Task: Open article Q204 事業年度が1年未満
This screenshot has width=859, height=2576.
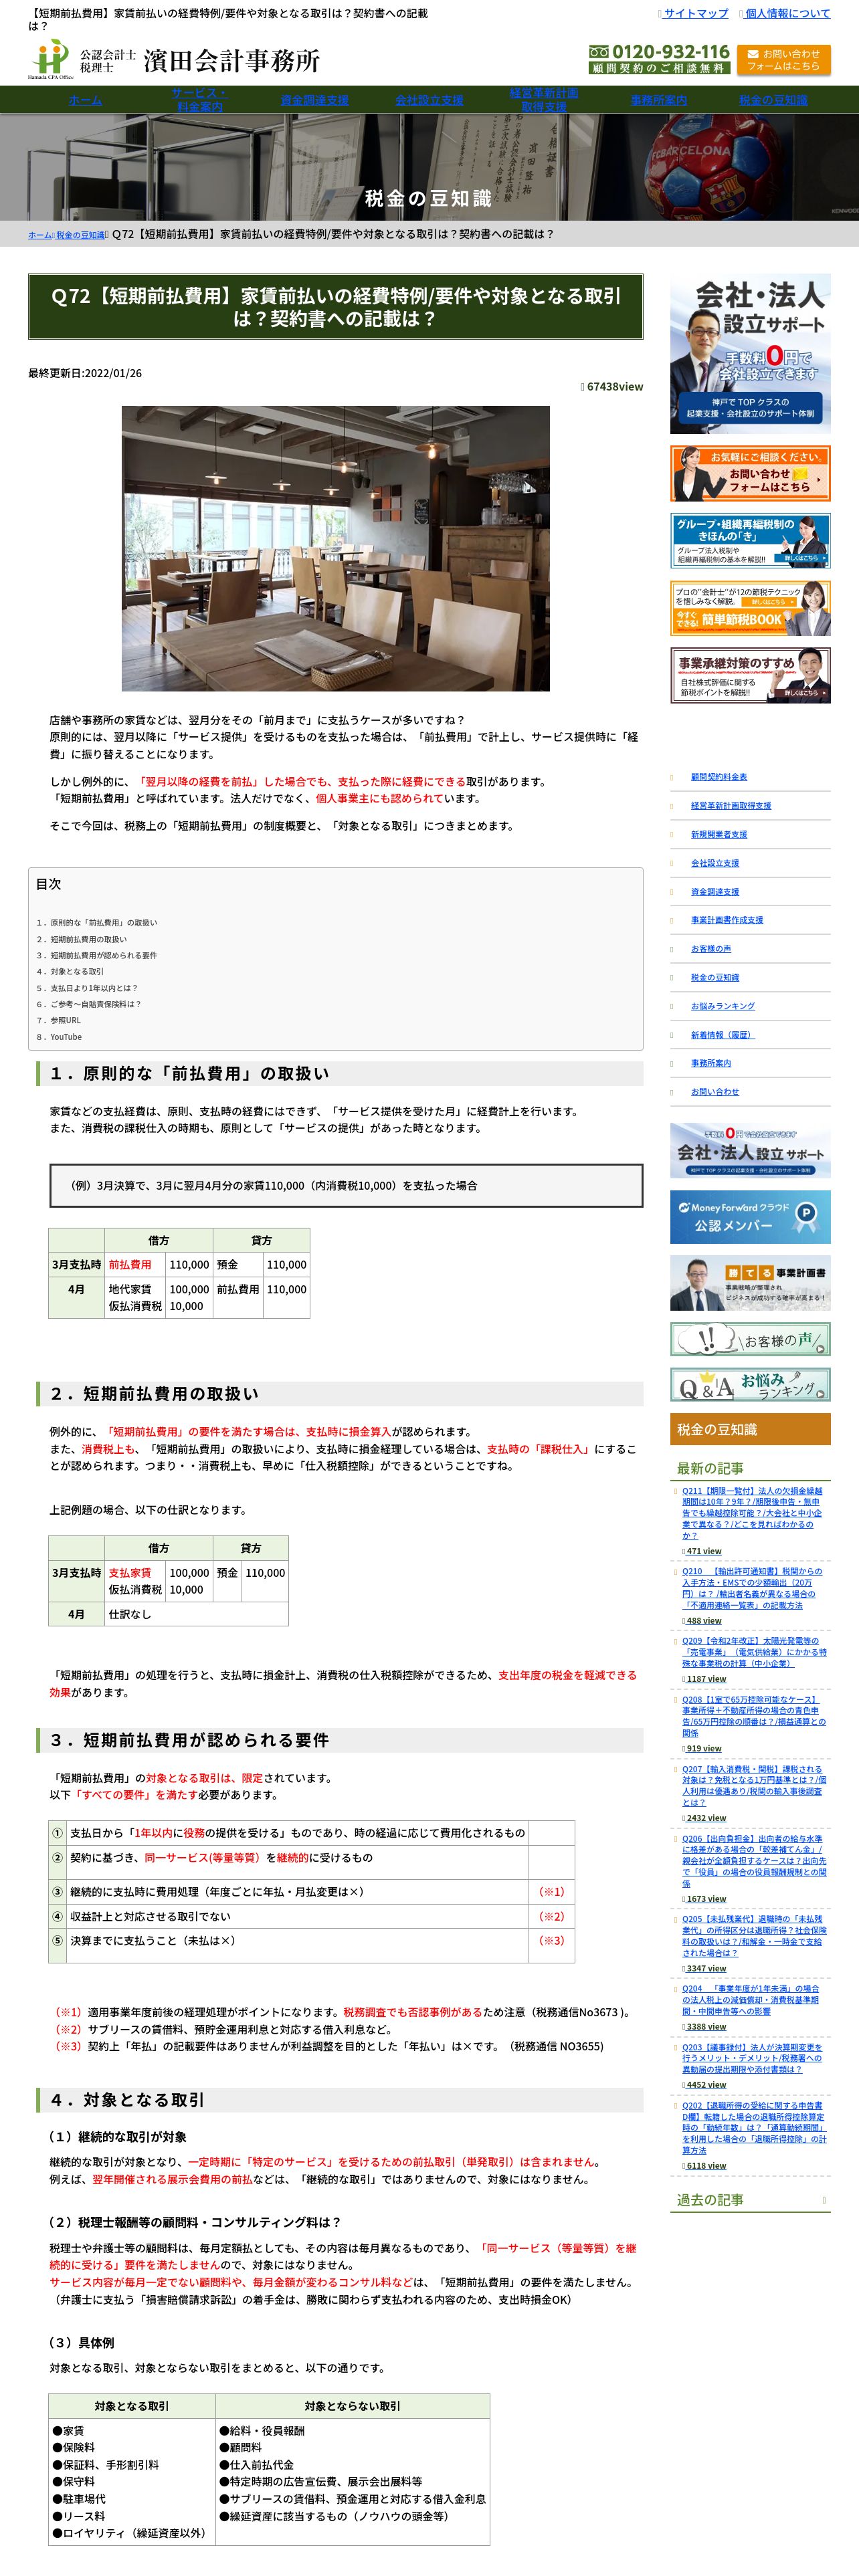Action: coord(752,2000)
